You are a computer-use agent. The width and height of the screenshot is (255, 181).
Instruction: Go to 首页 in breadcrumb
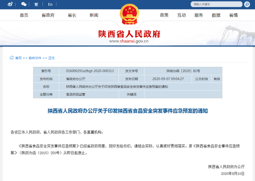(19, 58)
